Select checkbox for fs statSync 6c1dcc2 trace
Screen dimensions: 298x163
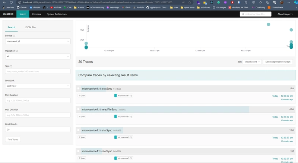[78, 88]
